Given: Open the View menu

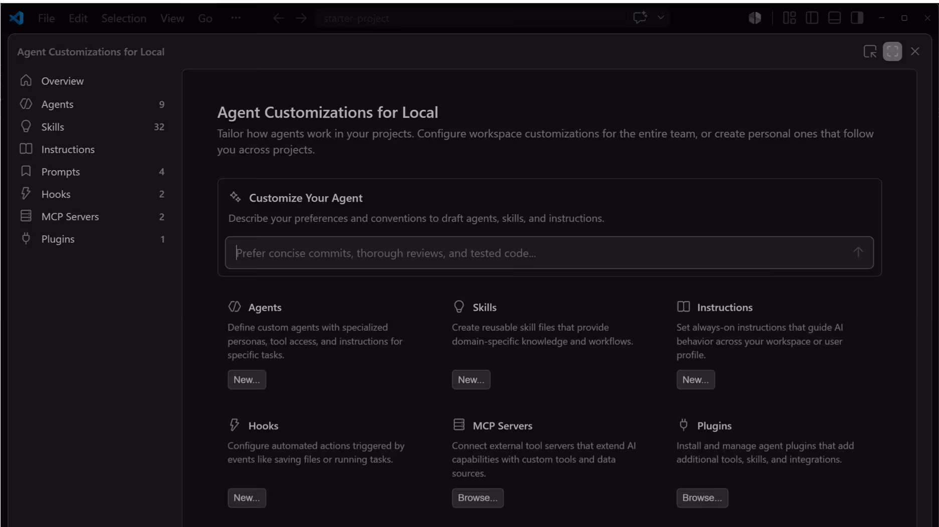Looking at the screenshot, I should pyautogui.click(x=172, y=18).
